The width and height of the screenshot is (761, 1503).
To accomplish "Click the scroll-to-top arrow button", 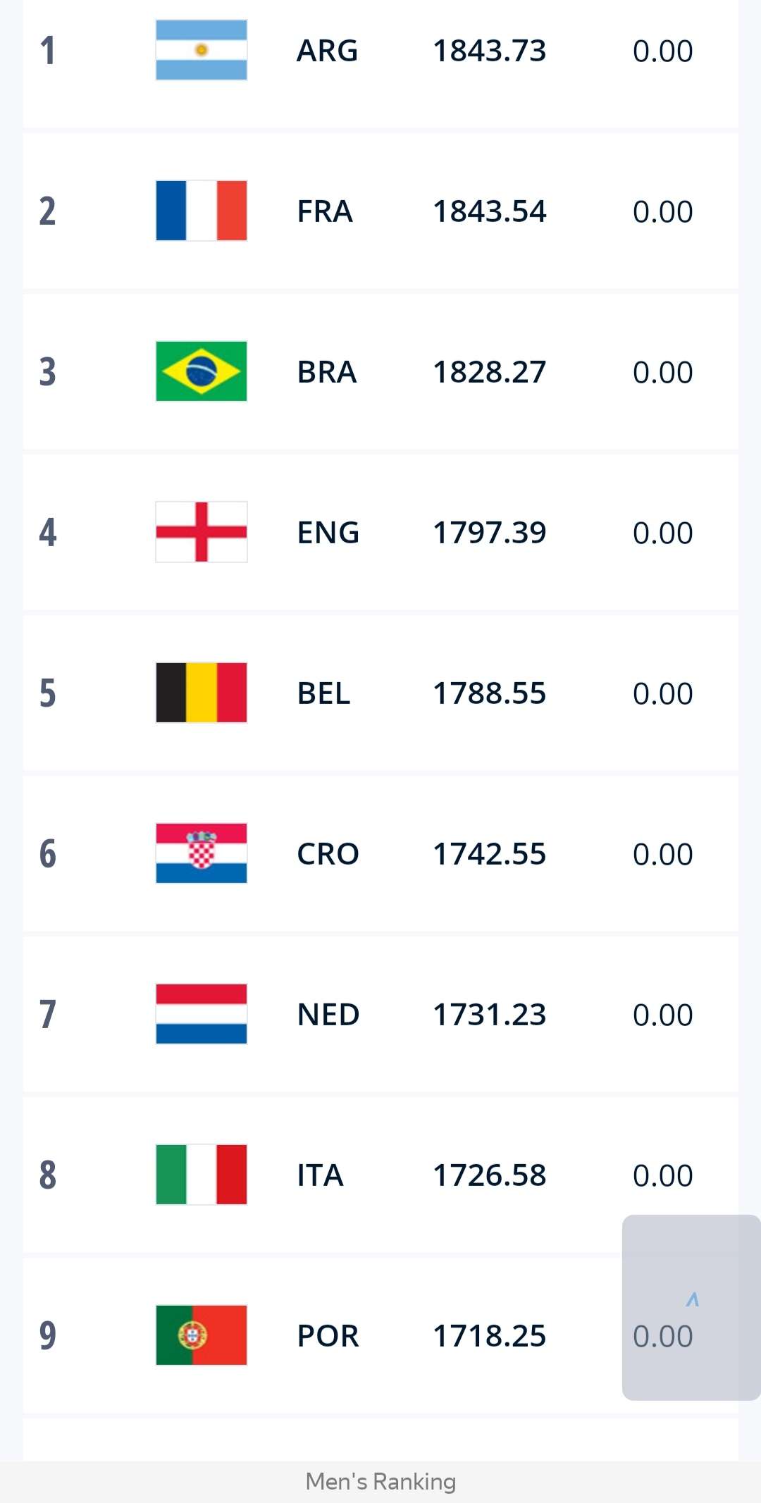I will pyautogui.click(x=692, y=1301).
